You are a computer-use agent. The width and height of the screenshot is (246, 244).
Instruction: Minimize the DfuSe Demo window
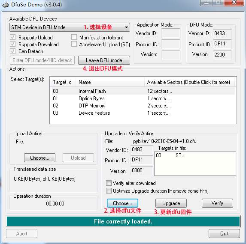click(207, 3)
